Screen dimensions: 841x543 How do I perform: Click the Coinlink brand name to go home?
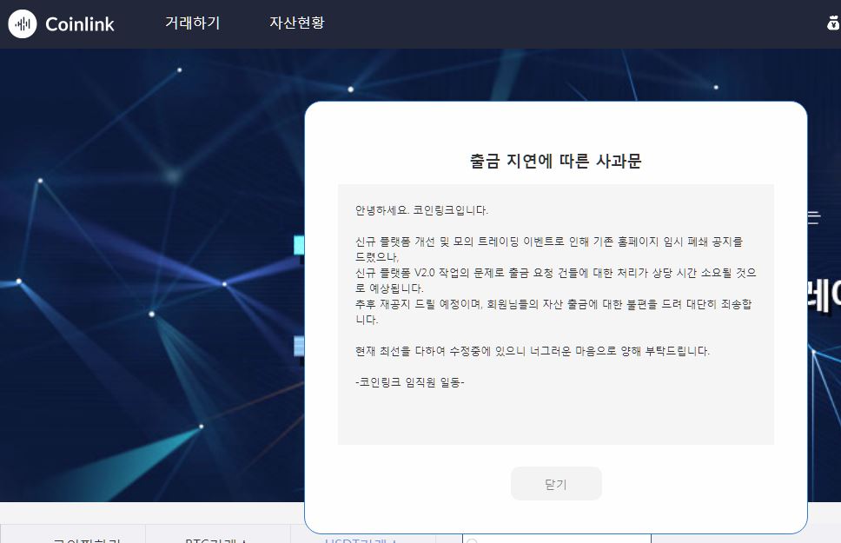78,24
